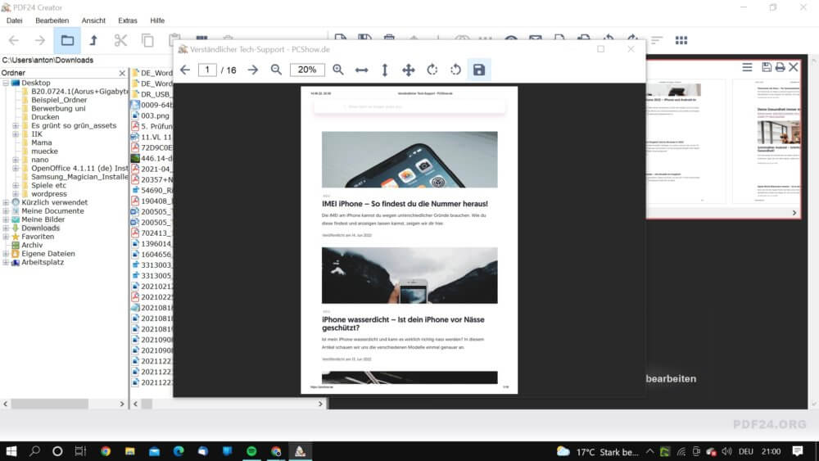
Task: Rotate page clockwise in preview
Action: coord(432,70)
